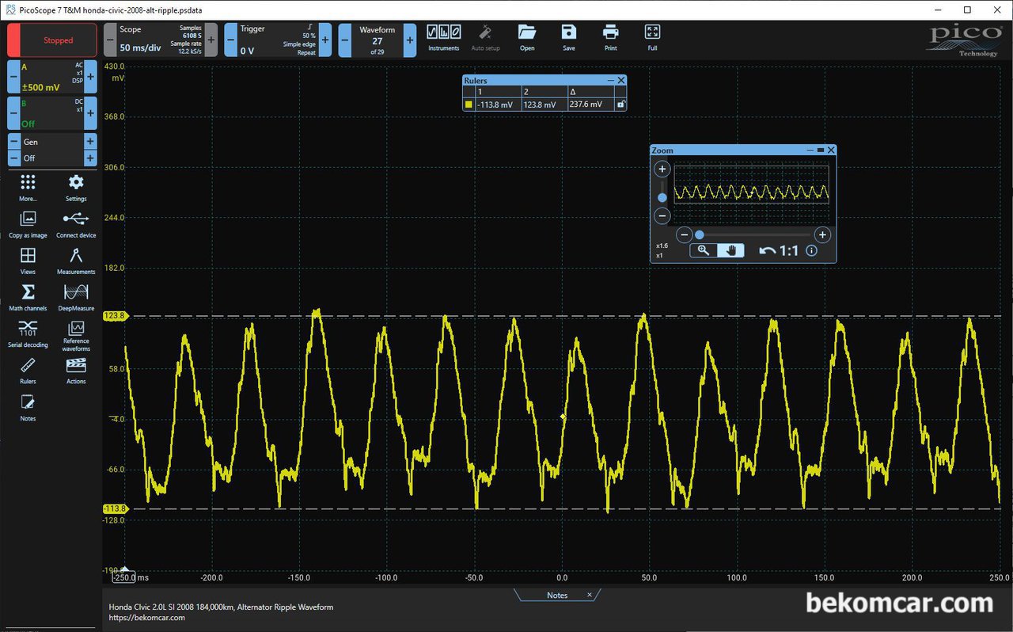Click the zoom overview thumbnail
This screenshot has width=1013, height=632.
click(751, 193)
